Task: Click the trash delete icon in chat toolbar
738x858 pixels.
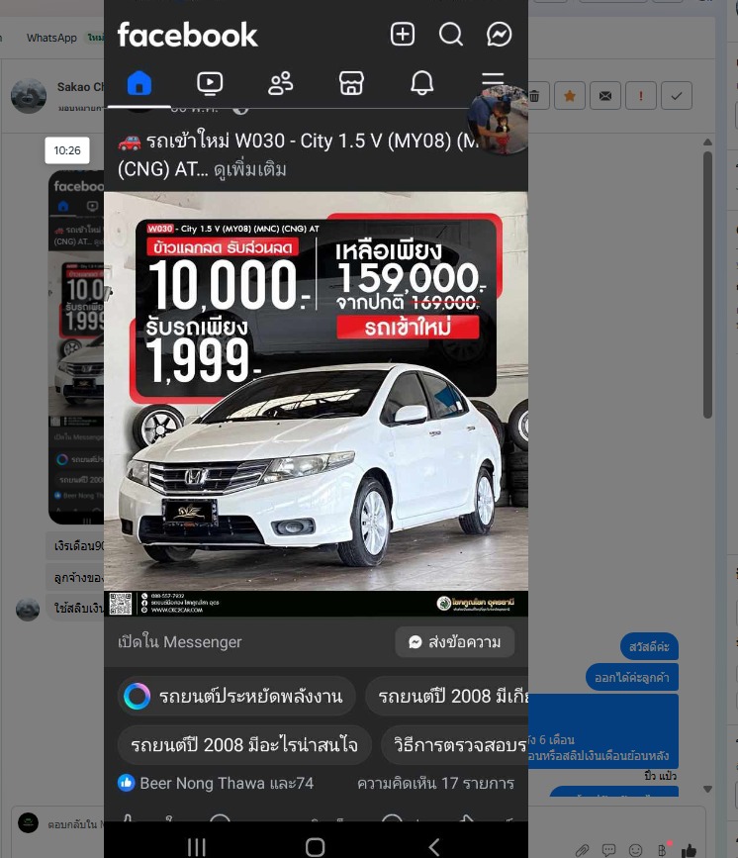Action: click(534, 96)
